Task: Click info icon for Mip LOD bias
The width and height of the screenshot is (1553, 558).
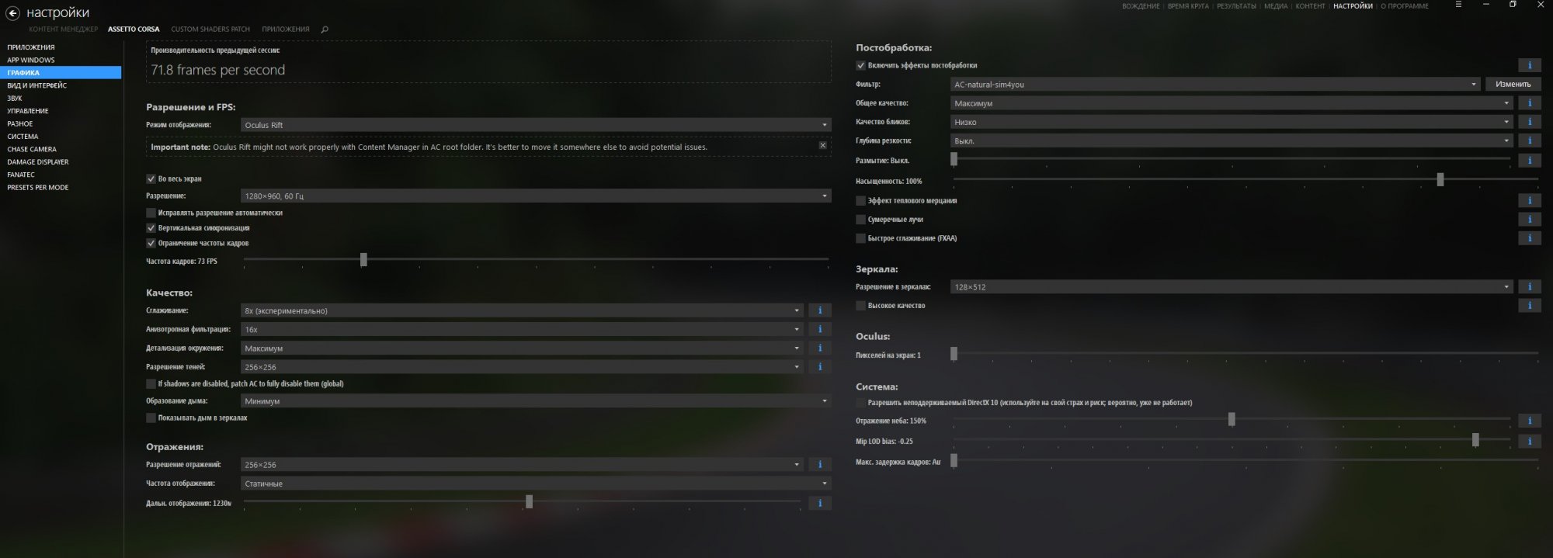Action: pos(1529,441)
